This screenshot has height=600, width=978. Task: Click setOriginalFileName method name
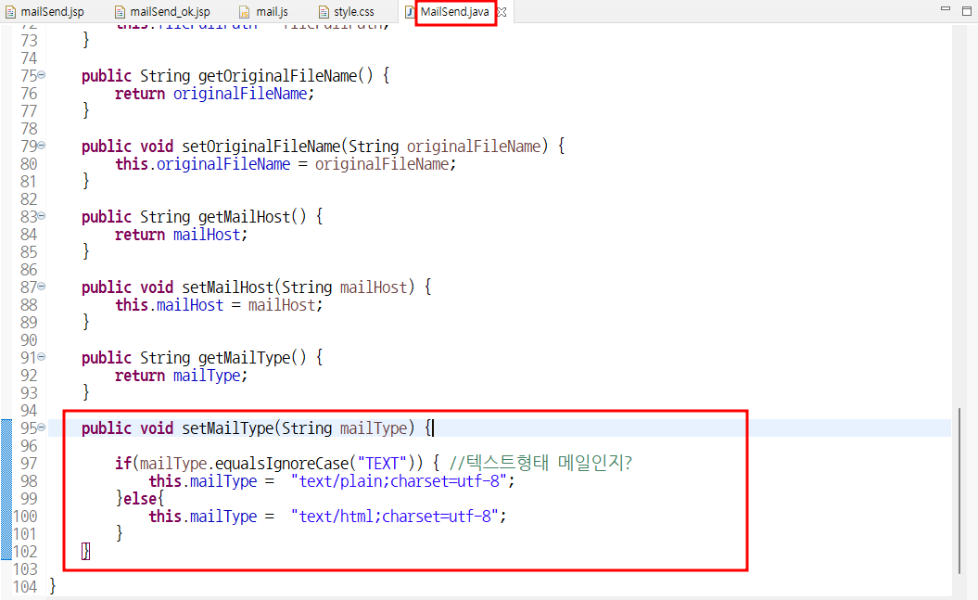tap(260, 147)
